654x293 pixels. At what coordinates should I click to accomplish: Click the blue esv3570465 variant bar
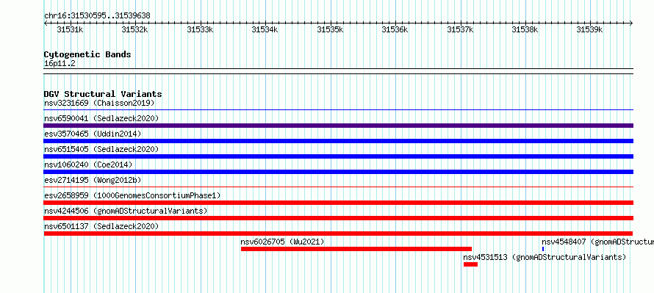tap(338, 141)
